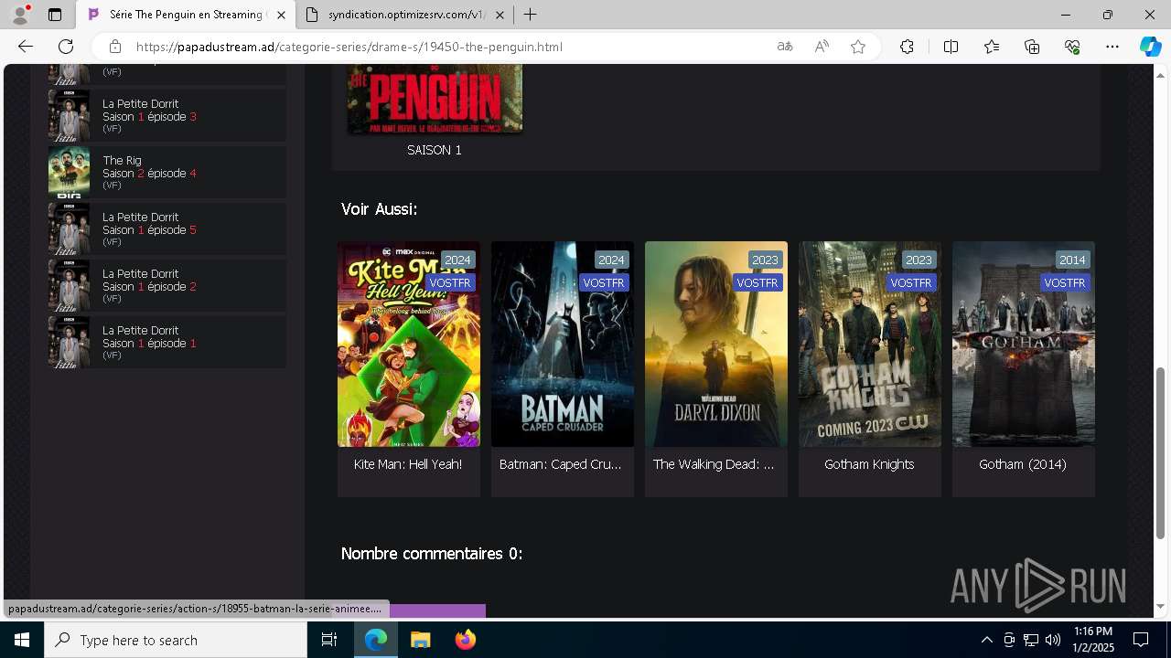Open the volume control icon
The image size is (1171, 658).
(1053, 640)
